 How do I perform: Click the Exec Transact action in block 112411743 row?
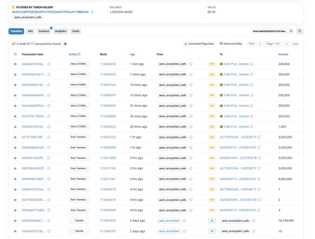(79, 168)
